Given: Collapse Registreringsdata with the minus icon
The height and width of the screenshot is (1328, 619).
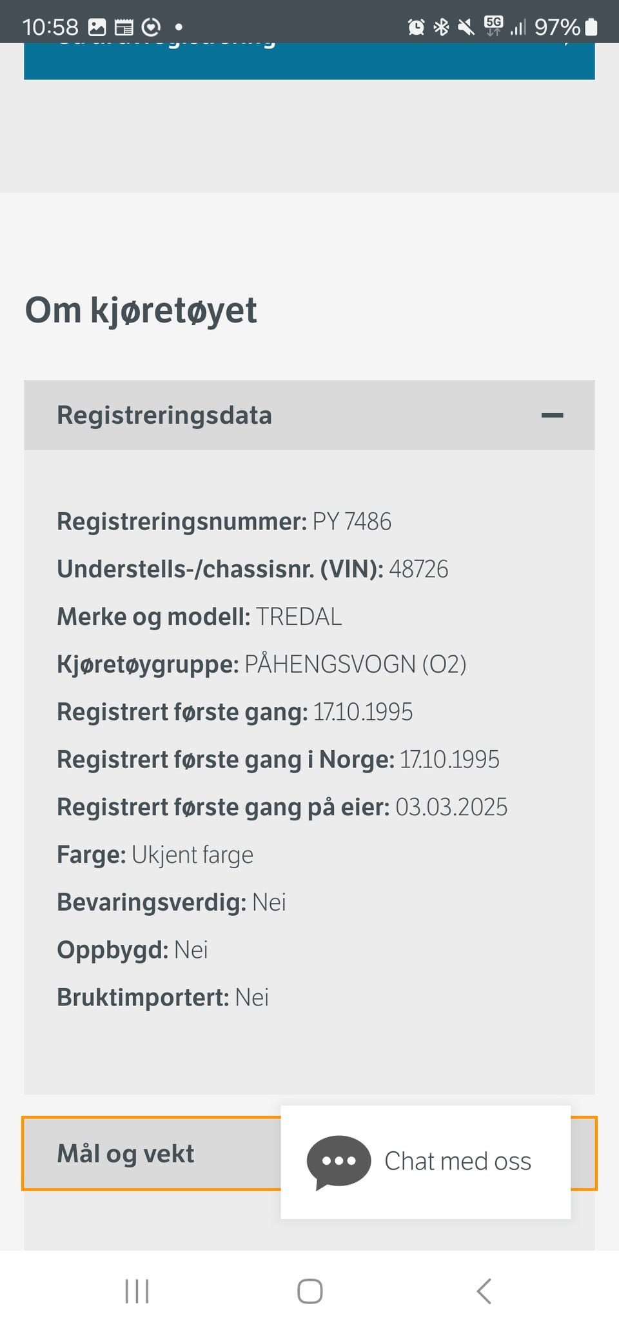Looking at the screenshot, I should click(552, 415).
